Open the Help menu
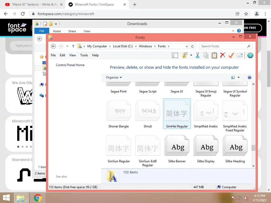Viewport: 271px width, 203px height. (x=95, y=55)
